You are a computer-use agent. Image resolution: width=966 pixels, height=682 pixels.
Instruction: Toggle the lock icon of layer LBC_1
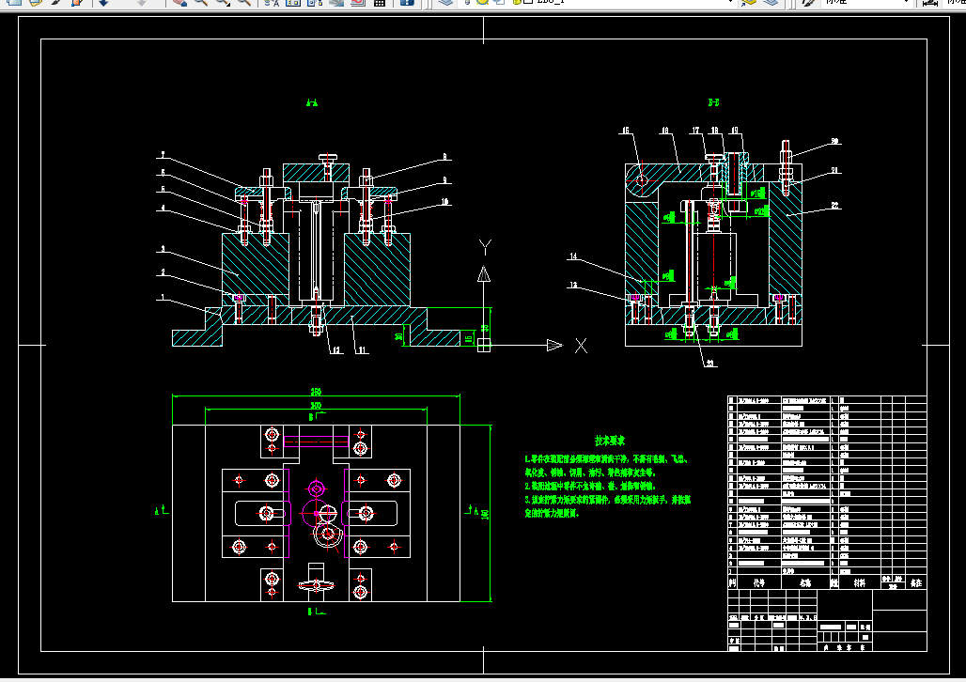point(515,3)
